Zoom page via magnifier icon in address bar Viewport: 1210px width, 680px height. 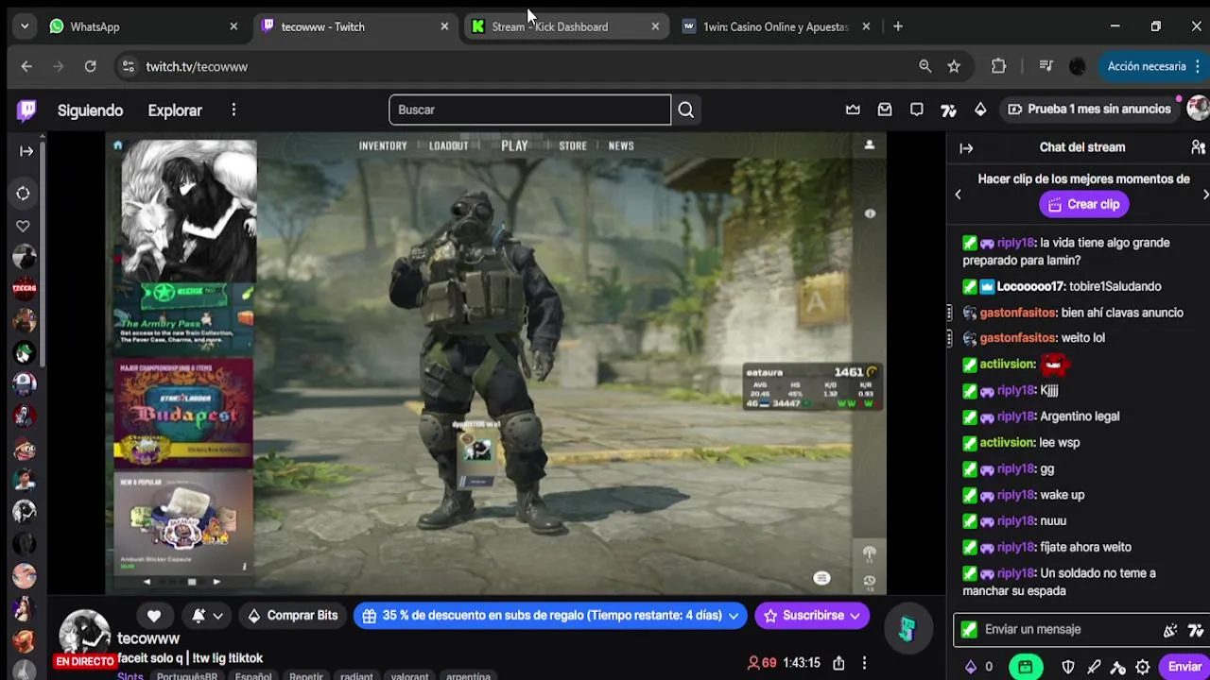[x=925, y=66]
